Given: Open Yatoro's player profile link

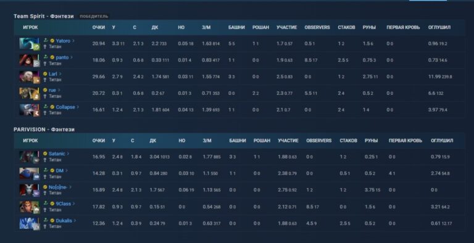Looking at the screenshot, I should 63,41.
